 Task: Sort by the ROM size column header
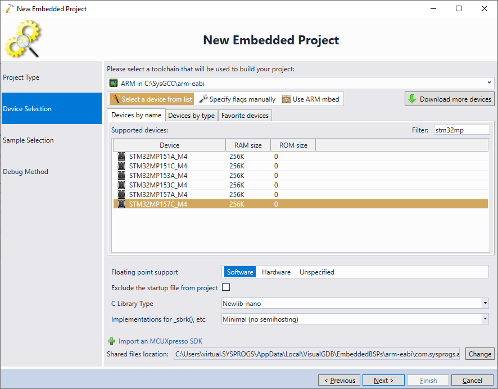coord(293,145)
